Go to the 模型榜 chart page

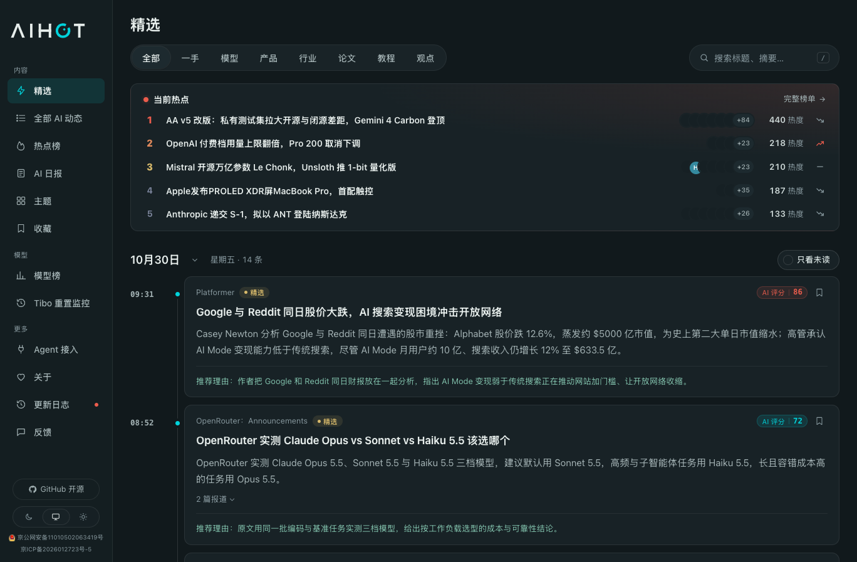[56, 276]
